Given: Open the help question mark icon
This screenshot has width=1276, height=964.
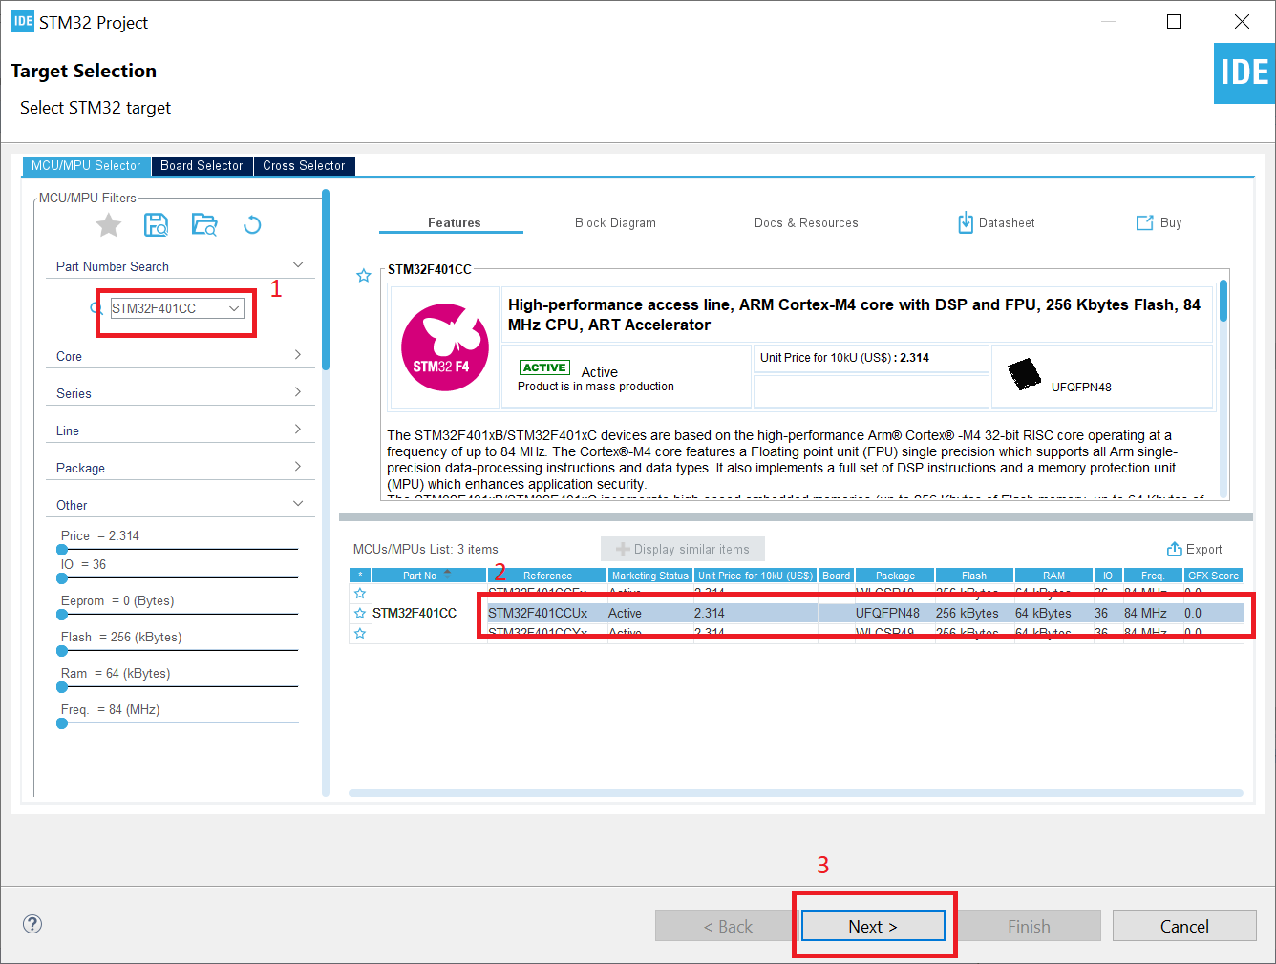Looking at the screenshot, I should click(x=32, y=924).
